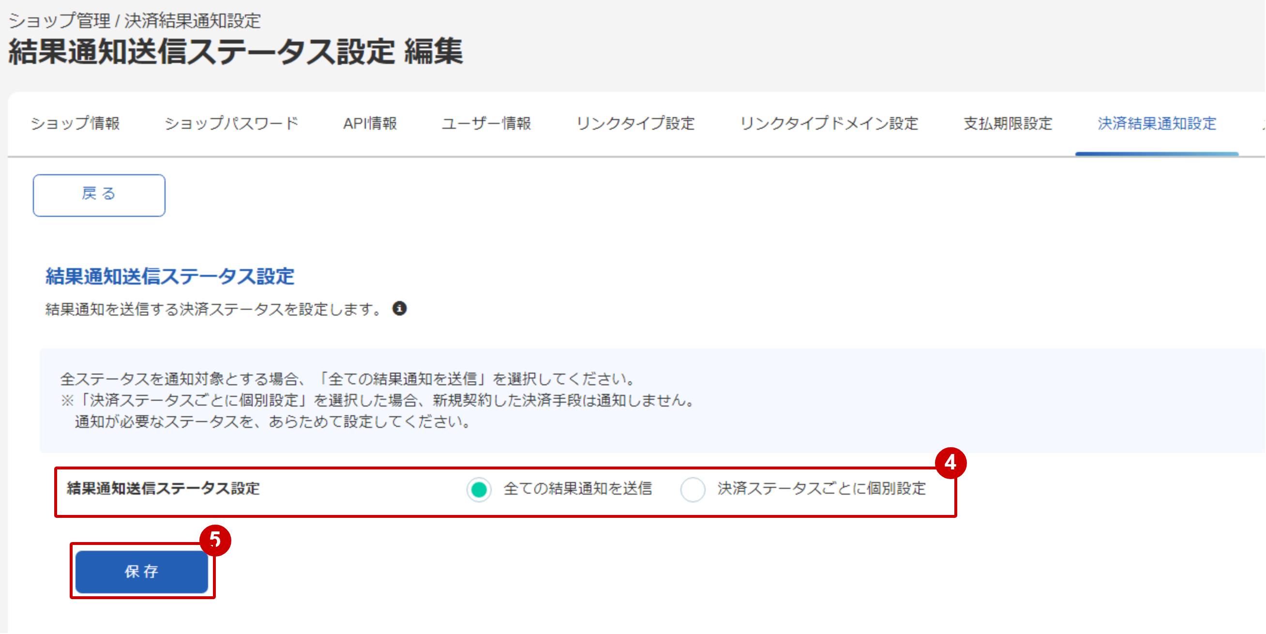Click the partially visible tab at right edge

click(1262, 124)
